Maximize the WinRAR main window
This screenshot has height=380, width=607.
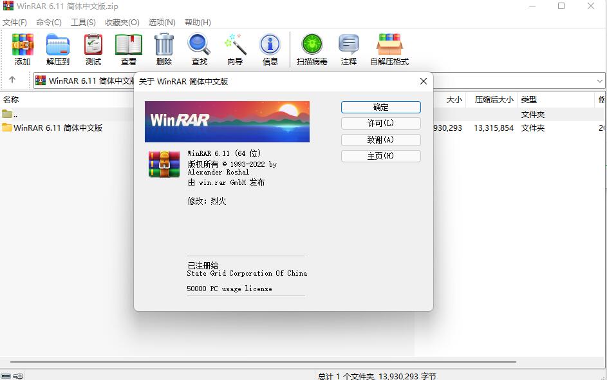(x=561, y=6)
